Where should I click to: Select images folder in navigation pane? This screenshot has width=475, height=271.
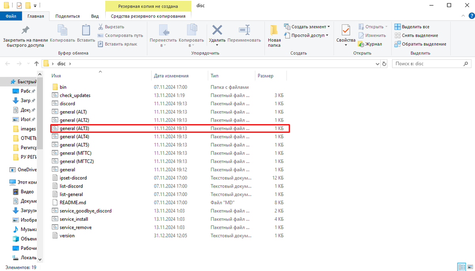(x=25, y=129)
